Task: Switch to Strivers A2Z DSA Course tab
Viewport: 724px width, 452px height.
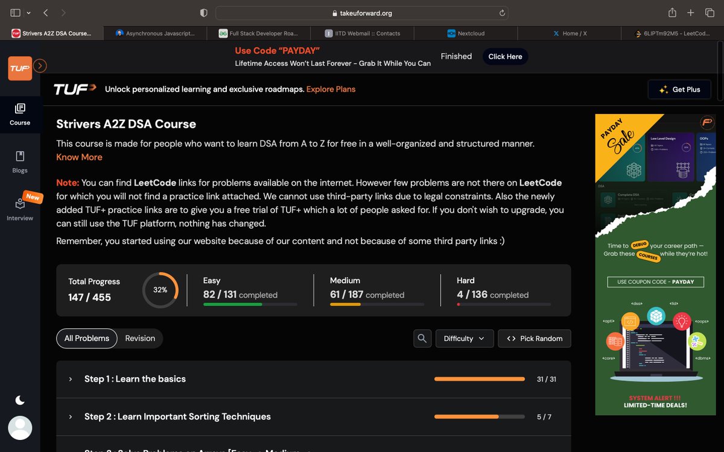Action: point(52,33)
